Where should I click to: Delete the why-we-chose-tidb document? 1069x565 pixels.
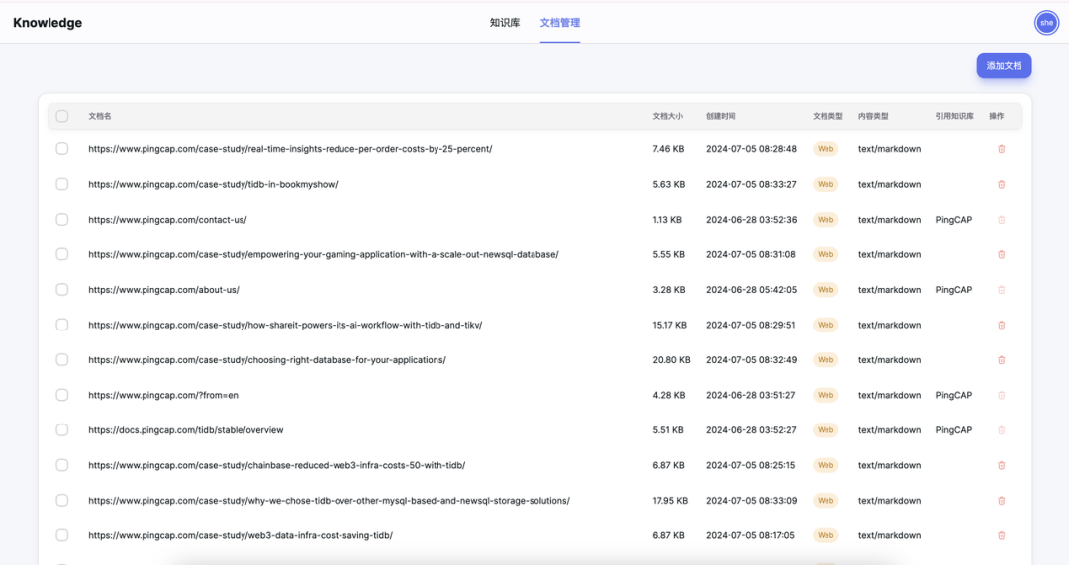coord(1001,501)
